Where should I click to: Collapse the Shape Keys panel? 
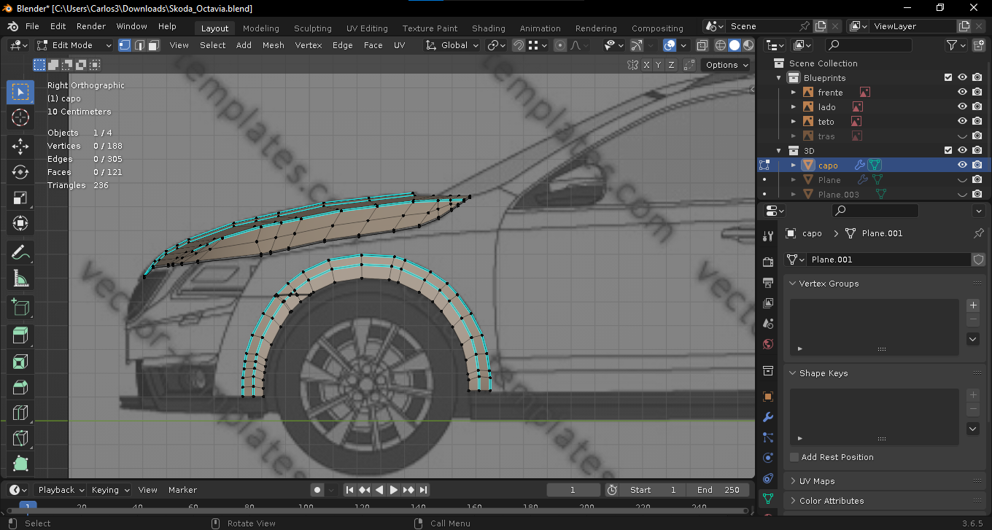(793, 373)
